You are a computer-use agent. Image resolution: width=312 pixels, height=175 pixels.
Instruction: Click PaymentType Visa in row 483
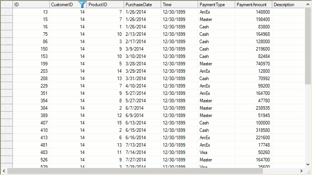(216, 152)
